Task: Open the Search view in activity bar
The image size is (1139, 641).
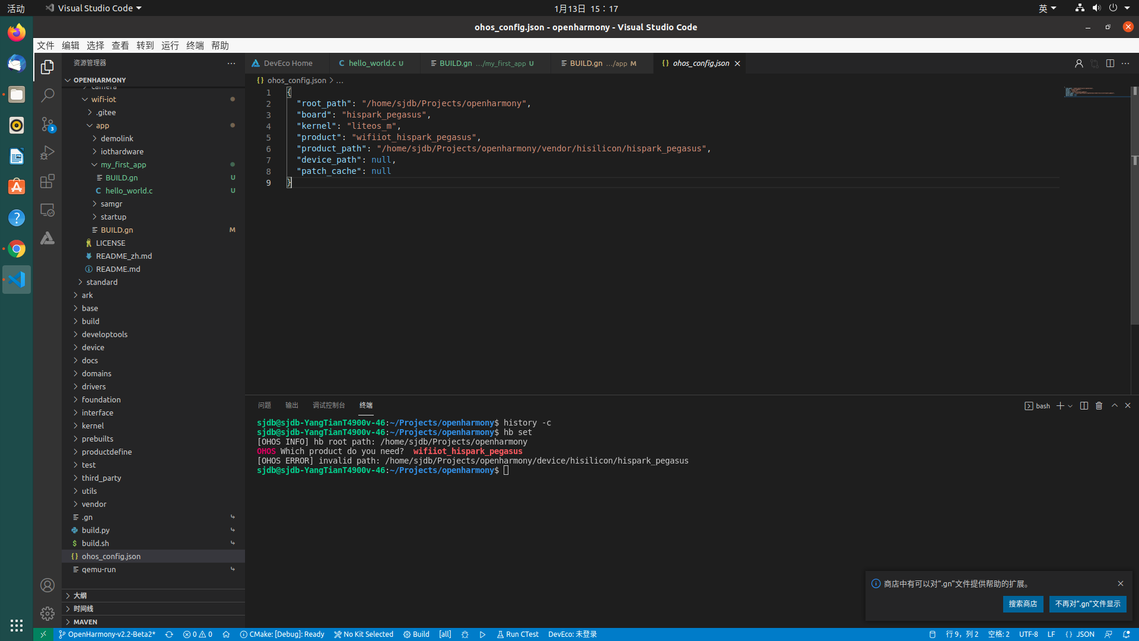Action: click(x=47, y=95)
